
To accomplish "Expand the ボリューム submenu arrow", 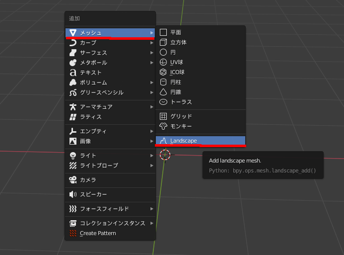I will (151, 83).
